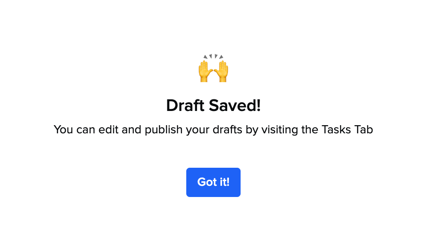Click the word Saved! in the heading

(235, 105)
